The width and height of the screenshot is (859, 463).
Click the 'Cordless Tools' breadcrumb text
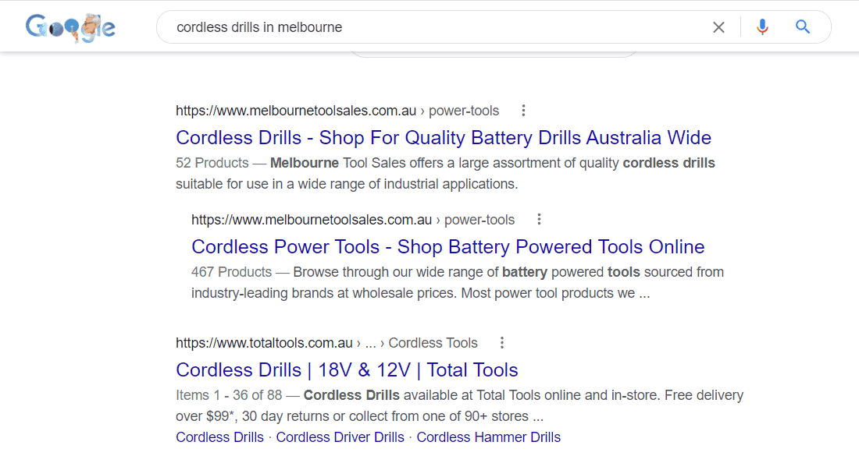pos(433,343)
